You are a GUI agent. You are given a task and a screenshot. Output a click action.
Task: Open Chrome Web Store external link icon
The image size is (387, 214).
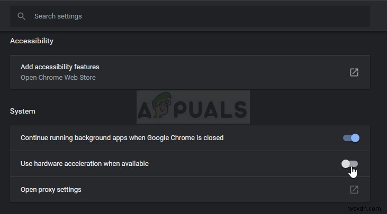click(x=354, y=72)
